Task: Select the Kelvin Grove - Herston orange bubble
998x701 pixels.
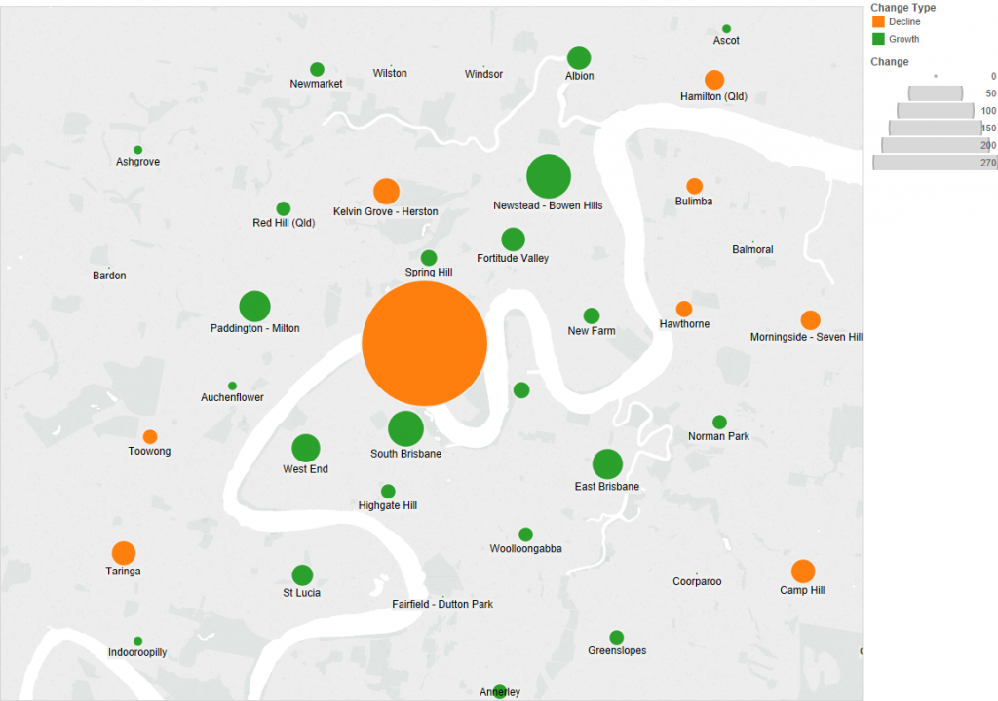Action: [x=386, y=191]
